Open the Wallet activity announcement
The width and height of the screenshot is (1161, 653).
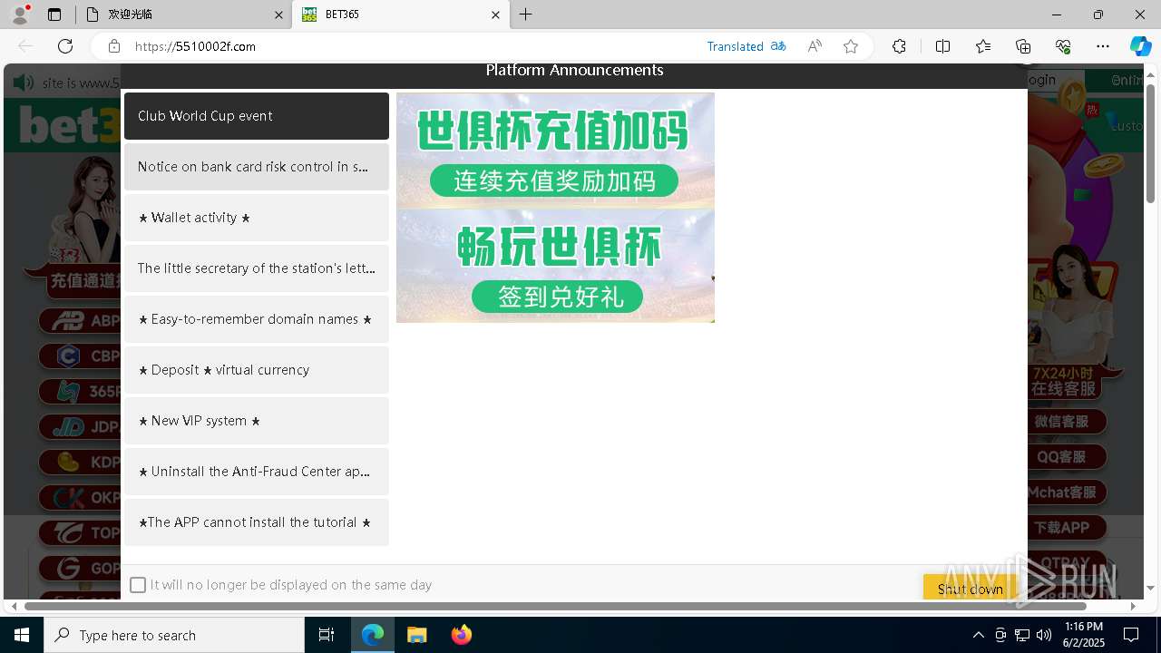(x=257, y=218)
